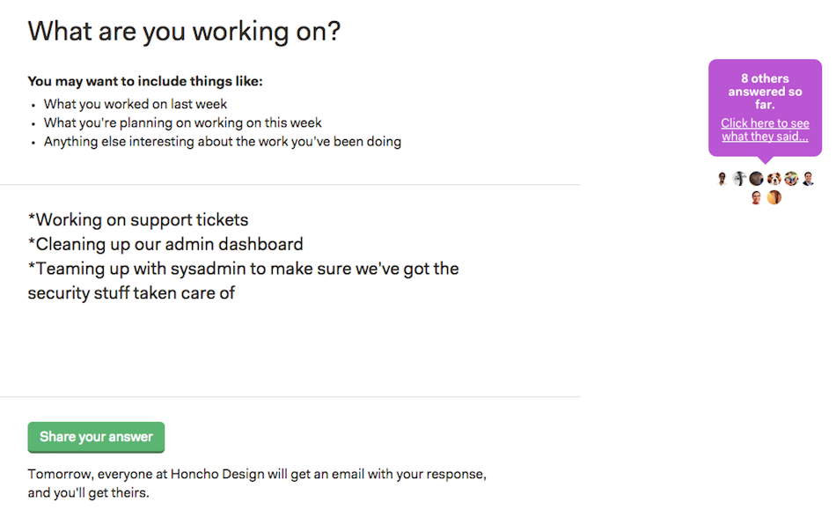Click the 'What are you working on?' heading
836x517 pixels.
click(x=184, y=32)
